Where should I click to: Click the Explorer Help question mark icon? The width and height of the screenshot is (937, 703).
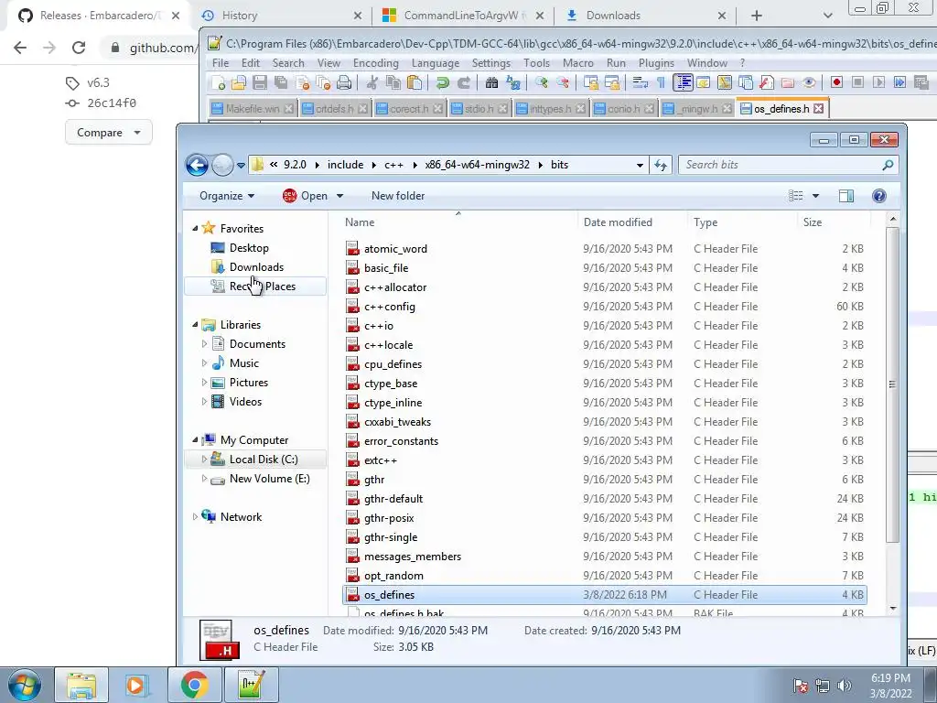tap(879, 196)
